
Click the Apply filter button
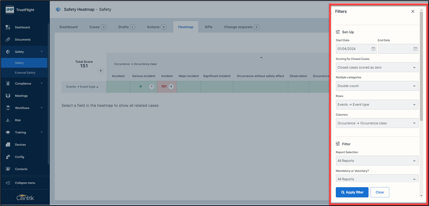(352, 192)
